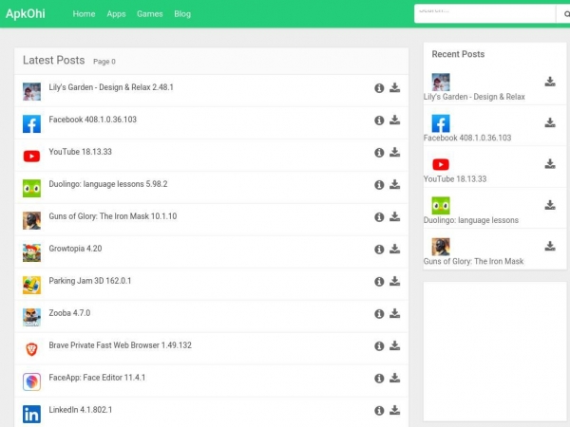Go to the Home menu item
The width and height of the screenshot is (570, 427).
click(84, 14)
